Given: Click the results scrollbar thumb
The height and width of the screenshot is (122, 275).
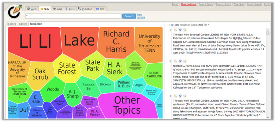Looking at the screenshot, I should (x=268, y=33).
